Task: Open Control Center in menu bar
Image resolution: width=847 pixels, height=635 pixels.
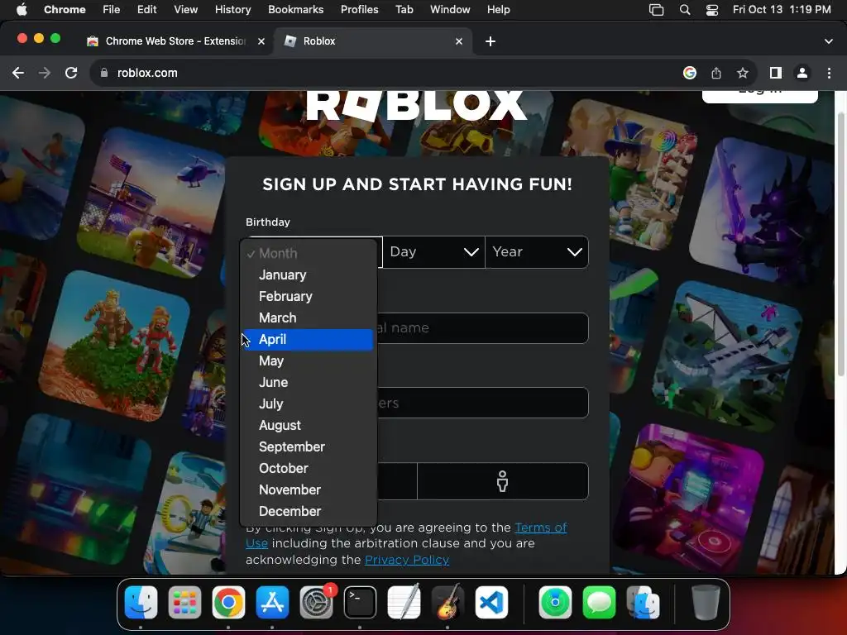Action: click(x=712, y=10)
